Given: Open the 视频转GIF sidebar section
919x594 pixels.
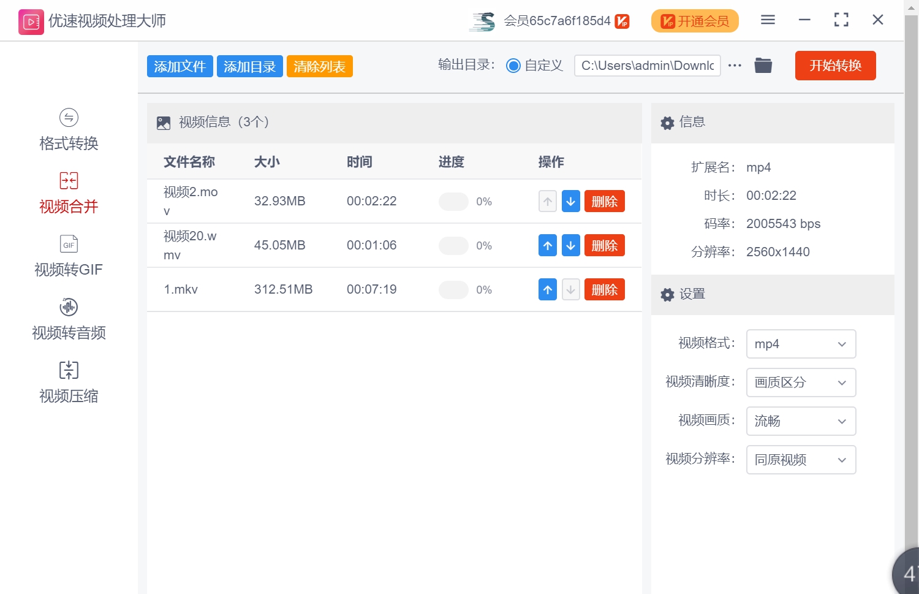Looking at the screenshot, I should tap(69, 256).
